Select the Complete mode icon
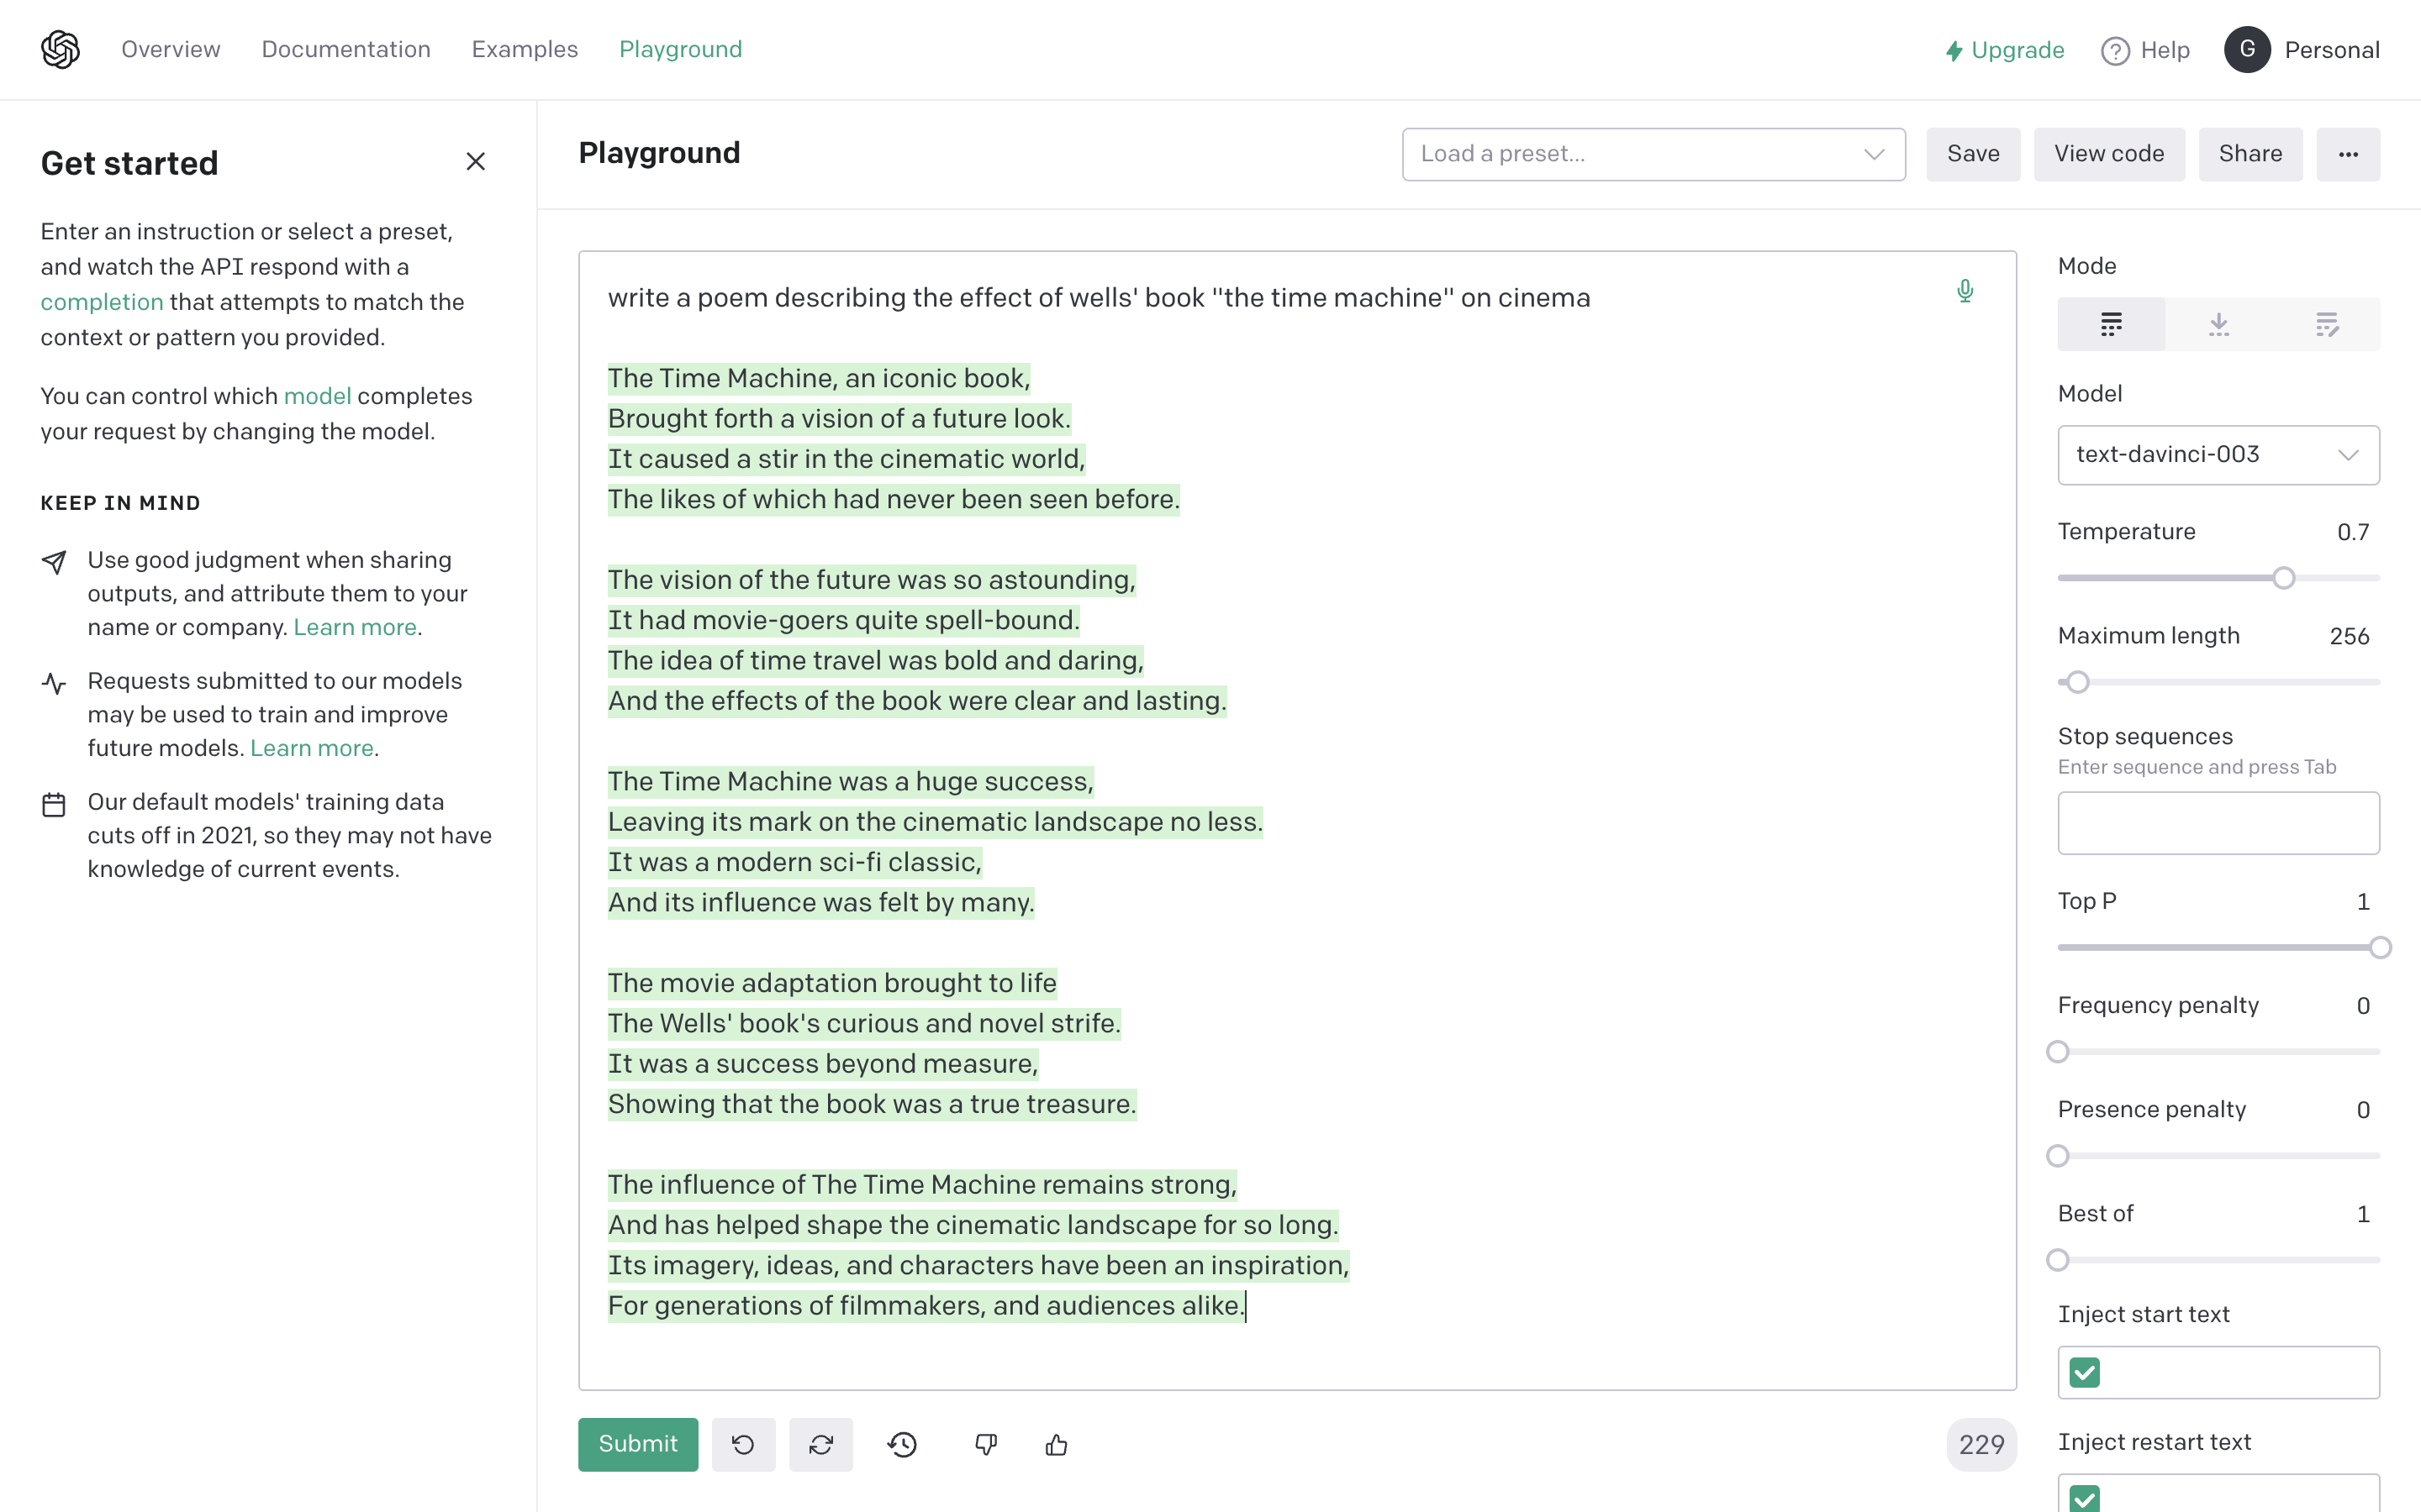Image resolution: width=2421 pixels, height=1512 pixels. [x=2111, y=324]
